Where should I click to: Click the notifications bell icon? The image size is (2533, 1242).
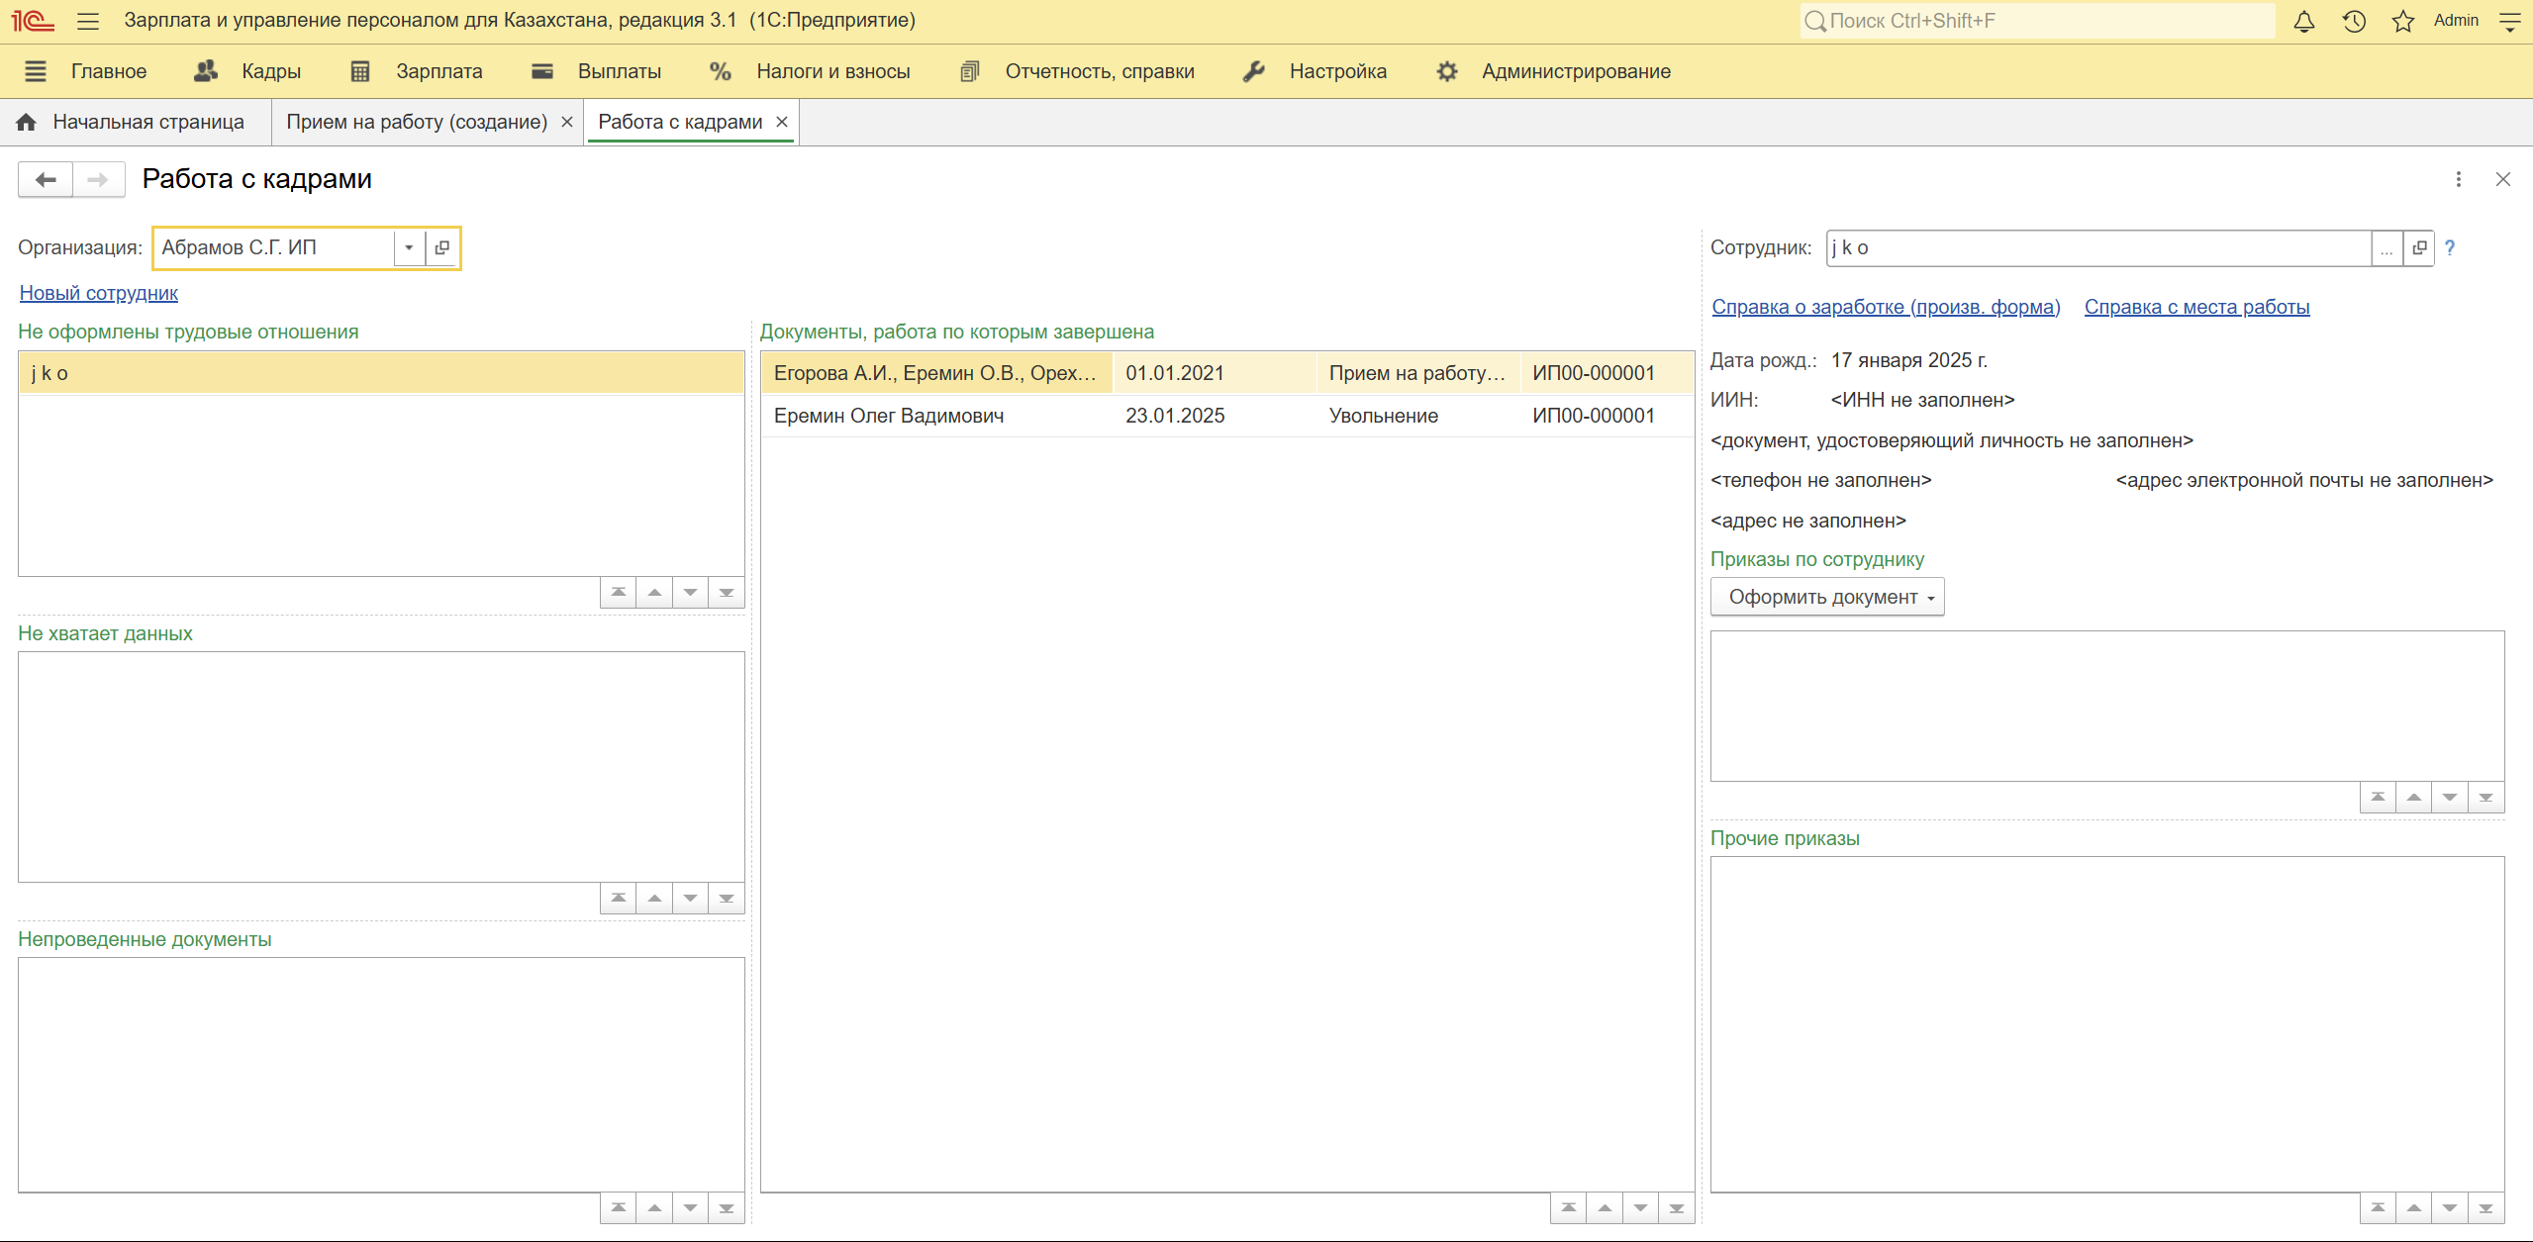pos(2304,21)
